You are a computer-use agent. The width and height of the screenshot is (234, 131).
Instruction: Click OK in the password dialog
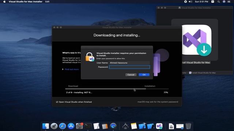coord(144,75)
